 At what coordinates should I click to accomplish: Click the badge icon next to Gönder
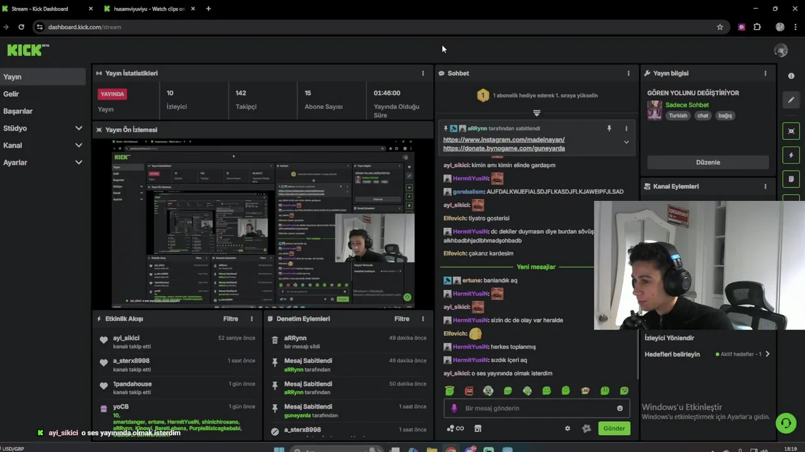click(587, 429)
